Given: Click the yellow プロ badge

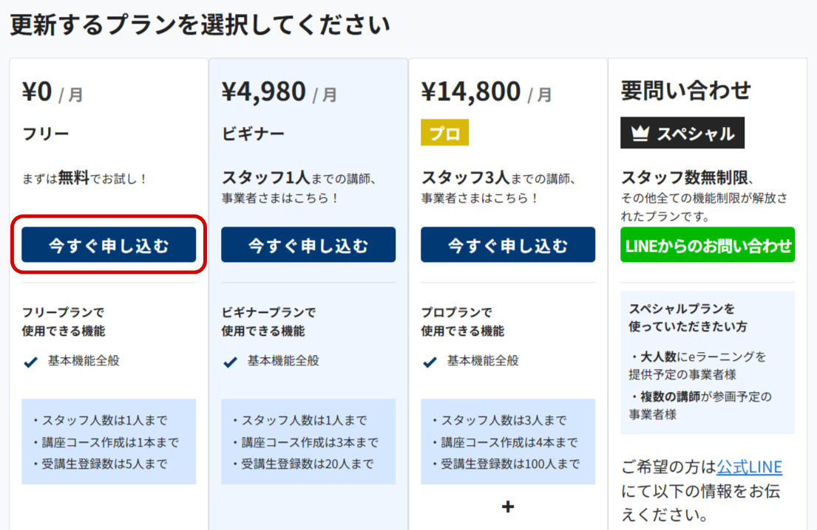Looking at the screenshot, I should pos(444,134).
